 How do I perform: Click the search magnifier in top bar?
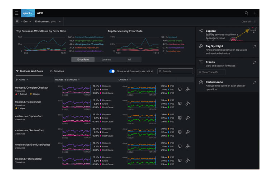pyautogui.click(x=246, y=13)
